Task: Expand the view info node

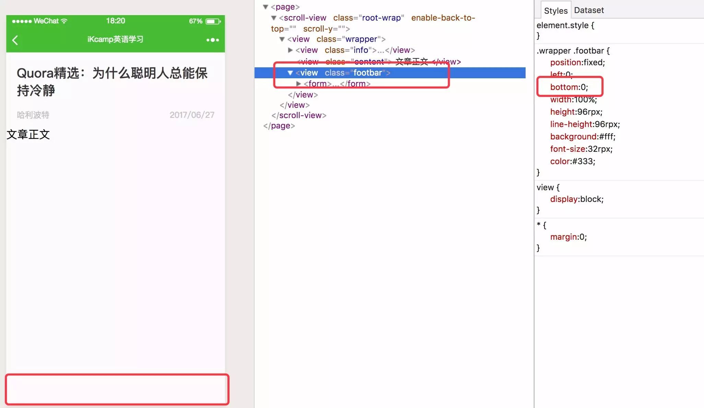Action: [290, 50]
